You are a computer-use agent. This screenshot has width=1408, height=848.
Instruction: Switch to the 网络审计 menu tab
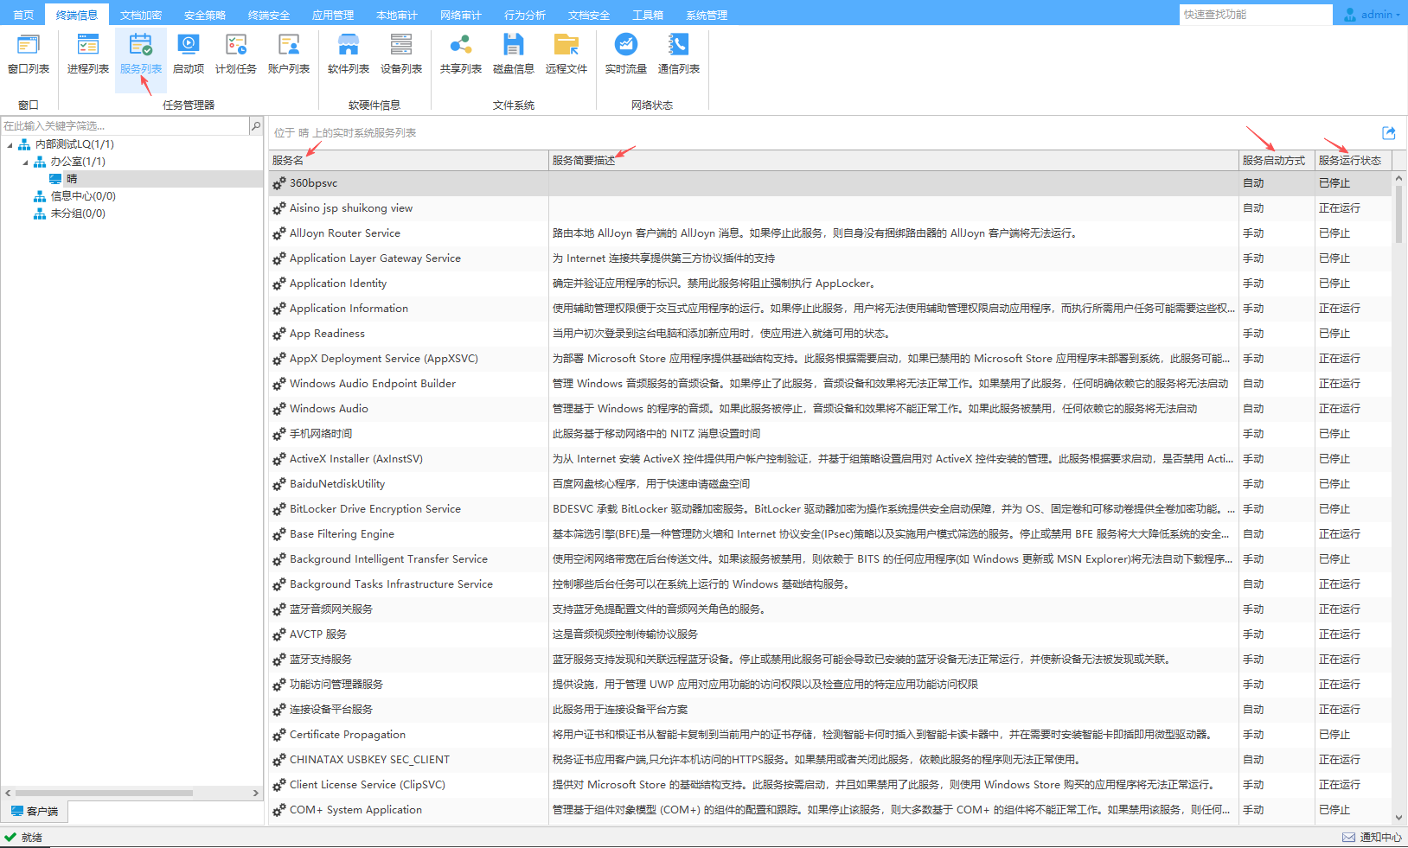pos(460,15)
